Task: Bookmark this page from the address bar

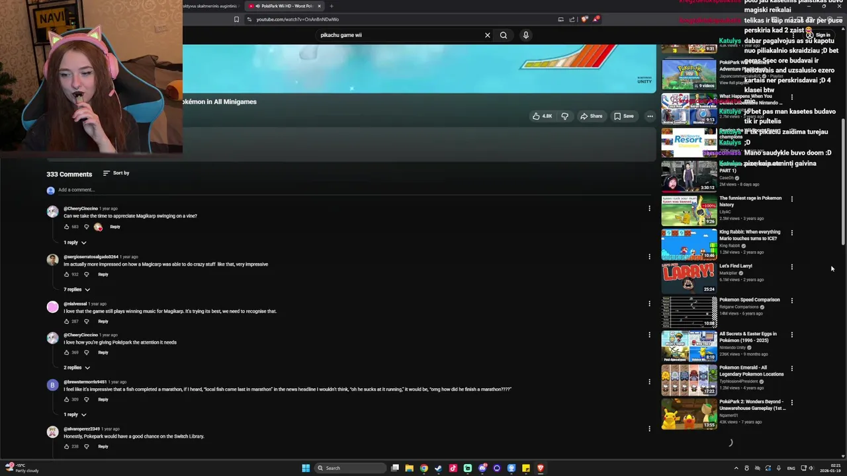Action: (x=236, y=19)
